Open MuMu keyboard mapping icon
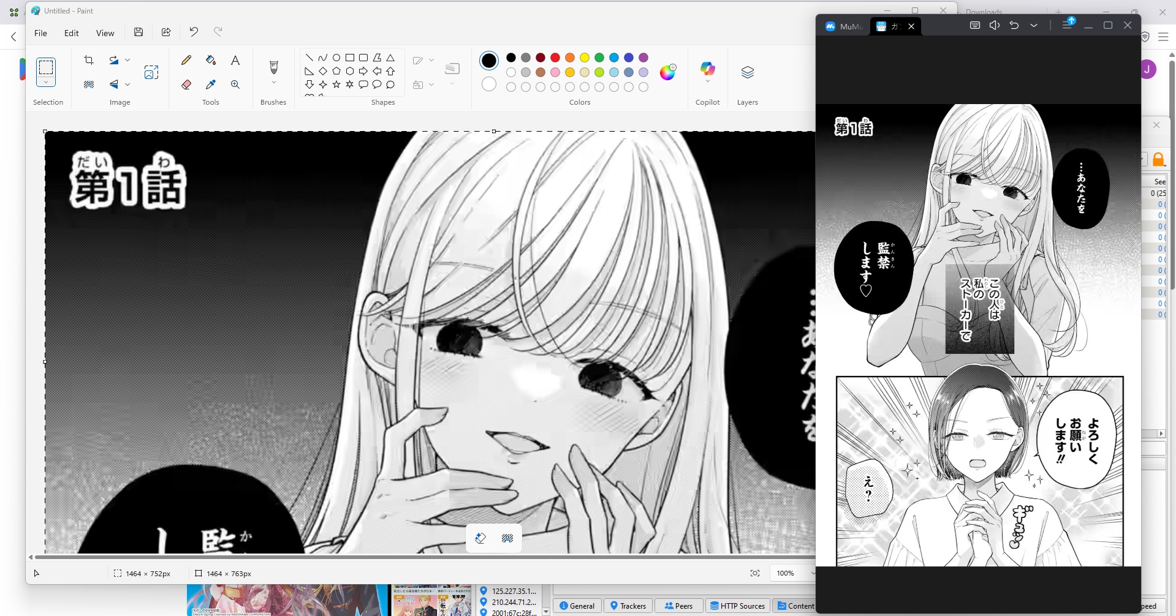Screen dimensions: 1176x616 click(975, 25)
